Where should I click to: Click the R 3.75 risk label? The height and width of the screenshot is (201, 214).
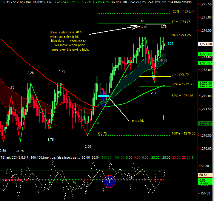click(102, 133)
